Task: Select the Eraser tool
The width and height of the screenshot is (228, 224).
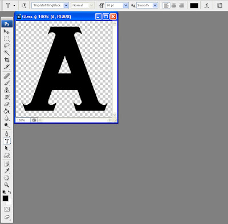Action: click(7, 104)
